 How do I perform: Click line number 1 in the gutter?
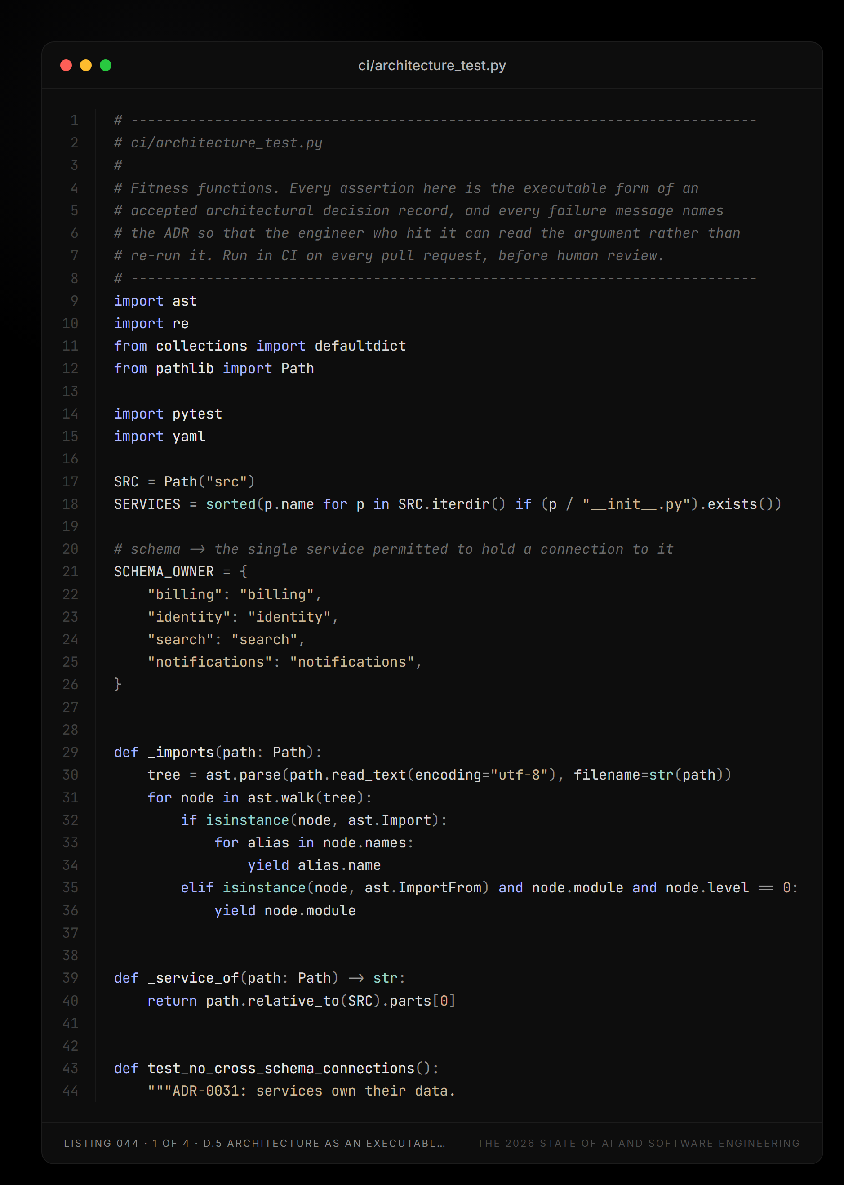pos(74,120)
